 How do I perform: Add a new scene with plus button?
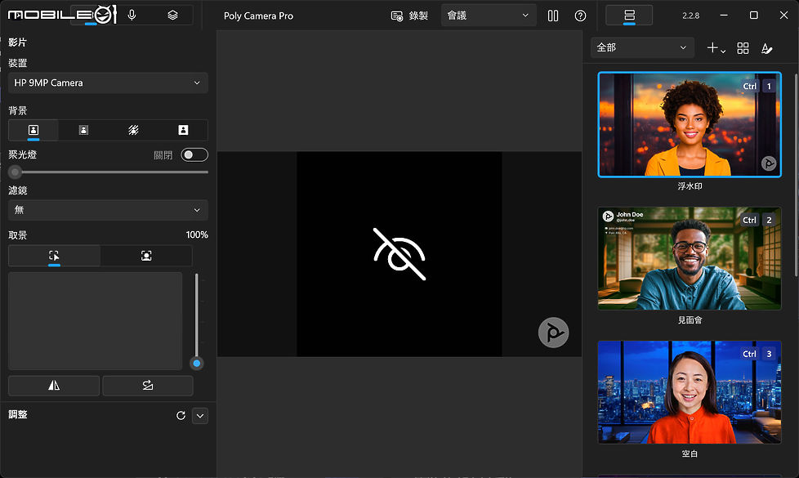click(x=716, y=48)
